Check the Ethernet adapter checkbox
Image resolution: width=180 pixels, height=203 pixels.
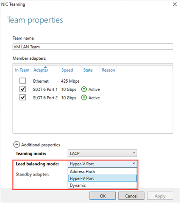[x=22, y=81]
